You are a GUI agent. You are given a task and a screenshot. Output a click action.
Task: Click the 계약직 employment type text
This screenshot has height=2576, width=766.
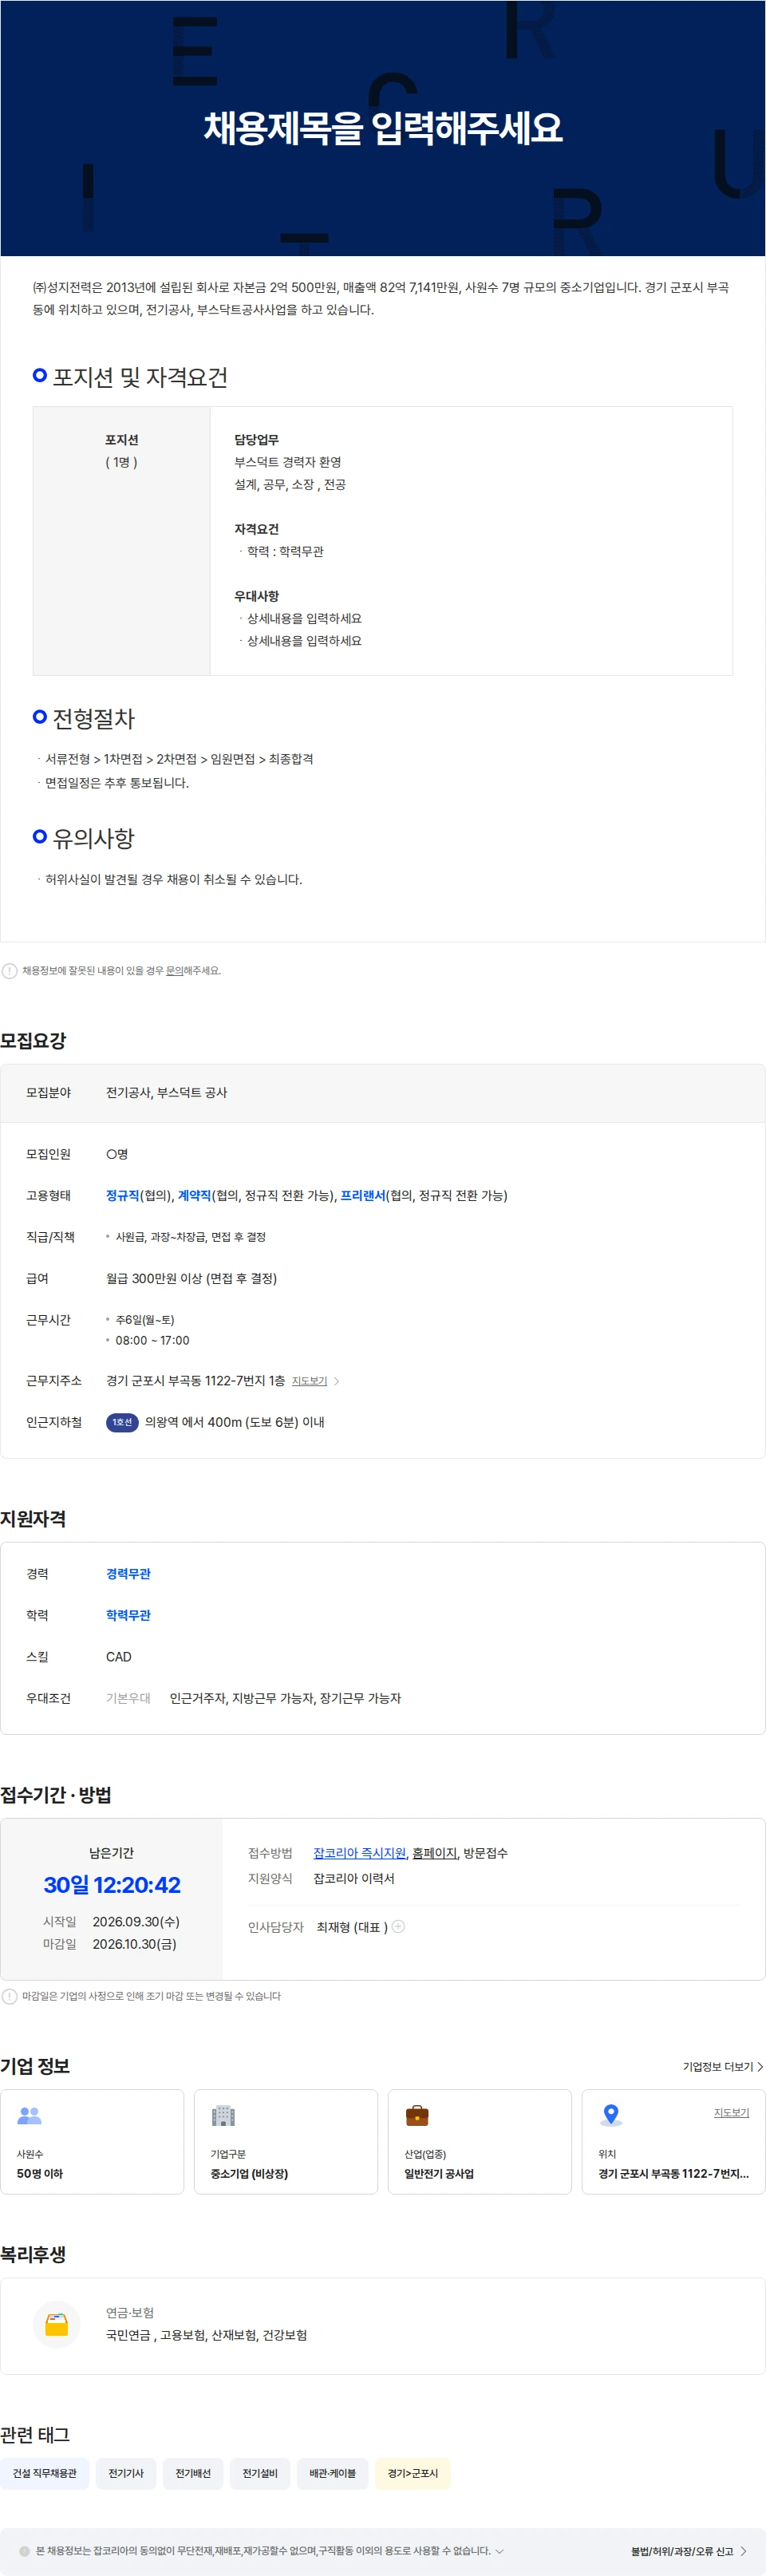click(194, 1195)
